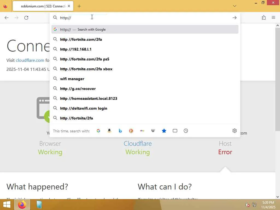Choose suggestion 'wifi manager'
Viewport: 280px width, 210px height.
pos(145,79)
